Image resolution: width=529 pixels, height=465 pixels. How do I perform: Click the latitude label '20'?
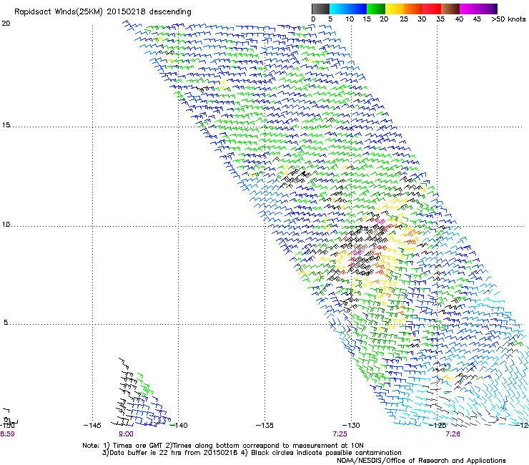6,24
